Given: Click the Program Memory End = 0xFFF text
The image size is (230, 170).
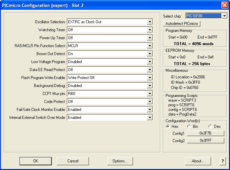Looking at the screenshot, I should tap(207, 37).
